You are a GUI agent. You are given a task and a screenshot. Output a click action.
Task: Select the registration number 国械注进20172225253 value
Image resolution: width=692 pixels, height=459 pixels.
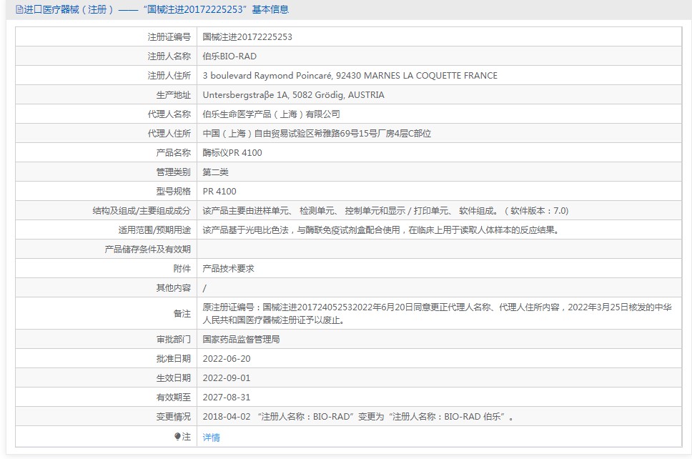coord(247,37)
